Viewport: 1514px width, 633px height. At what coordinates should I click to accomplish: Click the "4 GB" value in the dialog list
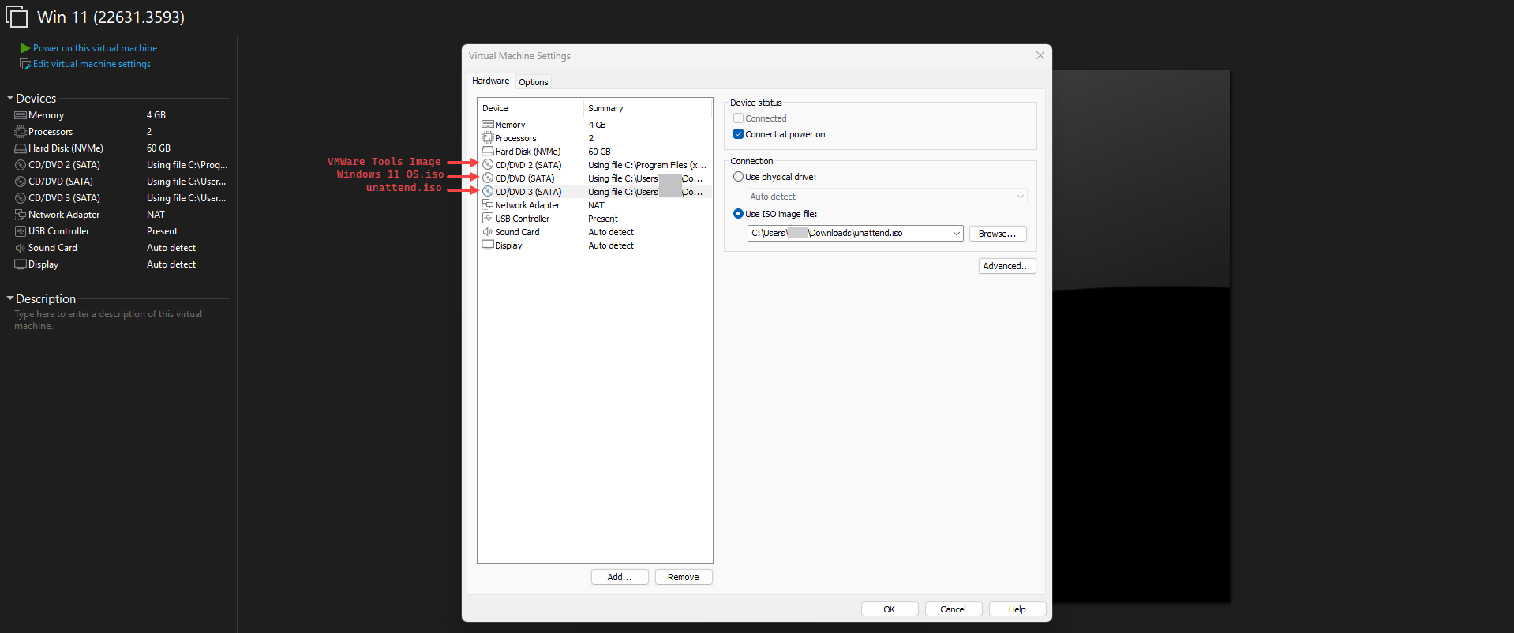tap(597, 125)
